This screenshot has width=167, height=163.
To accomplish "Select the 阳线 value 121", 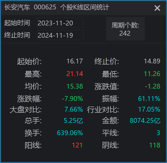I will point(77,145).
